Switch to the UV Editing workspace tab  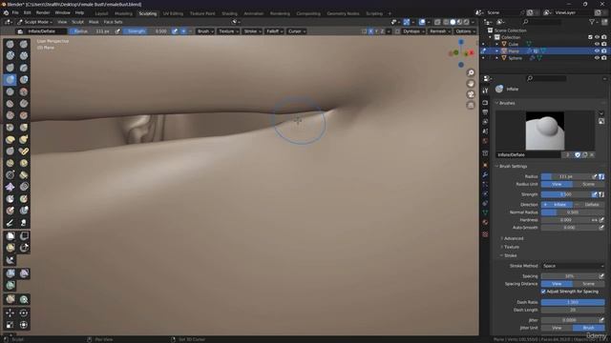point(173,13)
